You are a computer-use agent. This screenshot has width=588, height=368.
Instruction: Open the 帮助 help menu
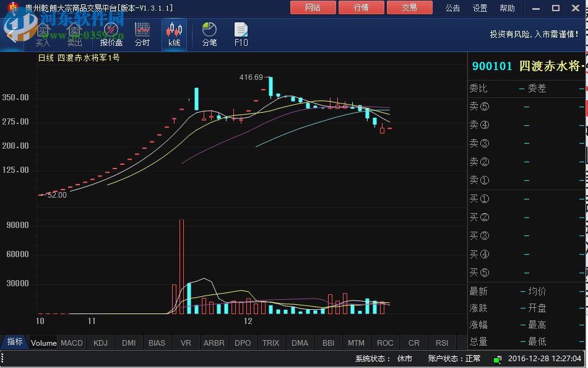[508, 8]
